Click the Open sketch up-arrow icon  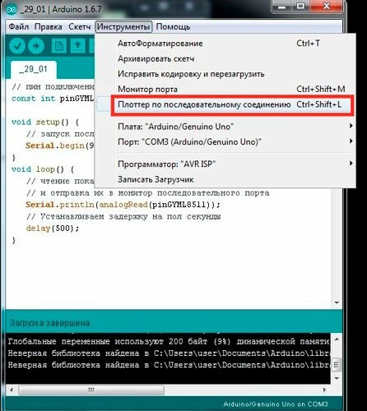click(78, 46)
